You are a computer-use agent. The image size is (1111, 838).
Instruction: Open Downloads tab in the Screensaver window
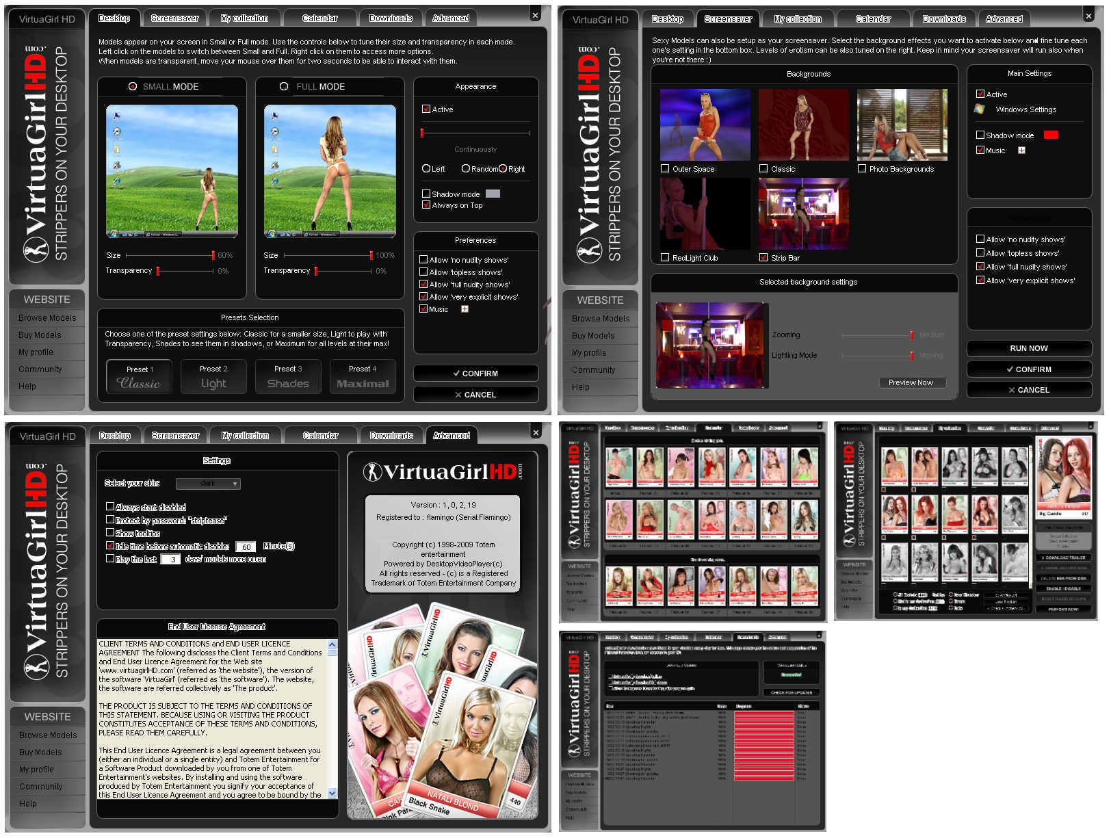point(944,19)
